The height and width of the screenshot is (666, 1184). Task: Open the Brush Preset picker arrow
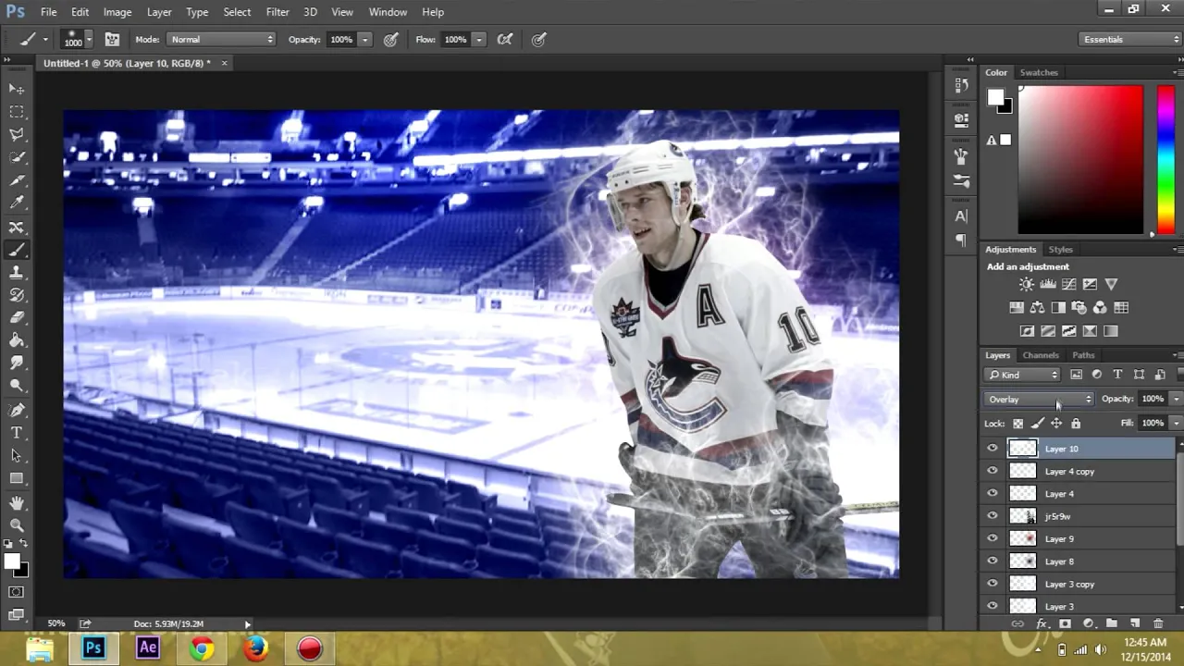(89, 40)
